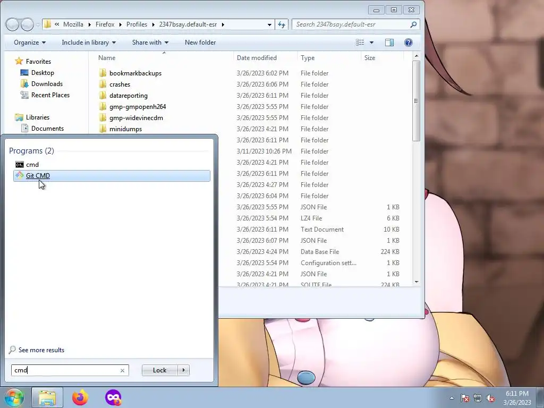Select Favorites in navigation pane

38,62
